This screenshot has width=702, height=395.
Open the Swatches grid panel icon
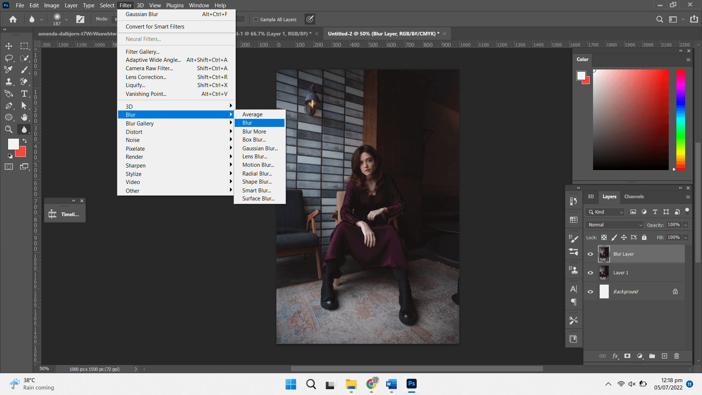pos(573,220)
